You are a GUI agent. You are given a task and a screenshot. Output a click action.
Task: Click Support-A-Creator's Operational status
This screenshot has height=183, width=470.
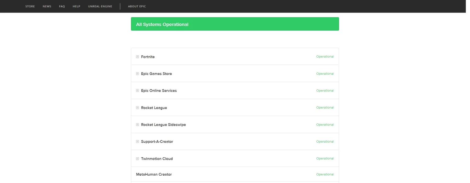click(325, 141)
